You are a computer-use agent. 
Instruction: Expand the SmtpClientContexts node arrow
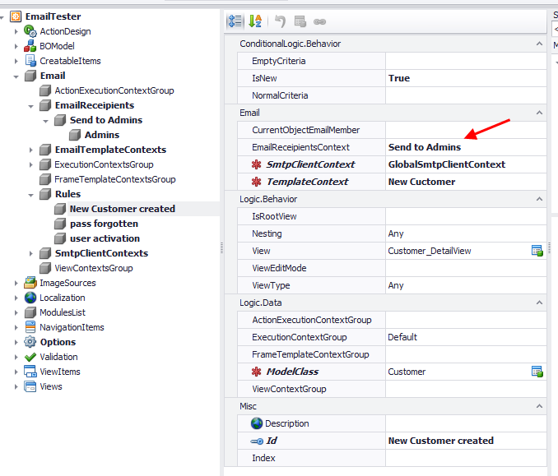click(31, 253)
